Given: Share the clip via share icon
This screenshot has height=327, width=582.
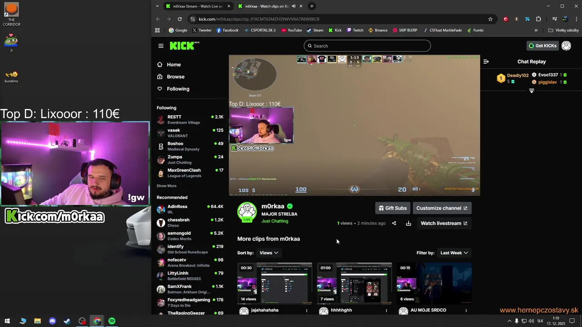Looking at the screenshot, I should (394, 223).
